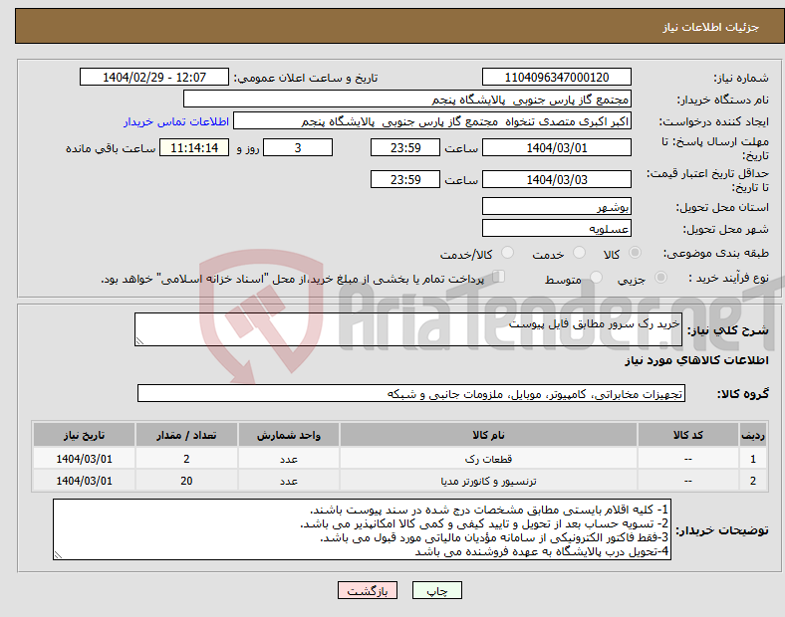Viewport: 785px width, 617px height.
Task: Click the کد کالا column header
Action: (x=688, y=435)
